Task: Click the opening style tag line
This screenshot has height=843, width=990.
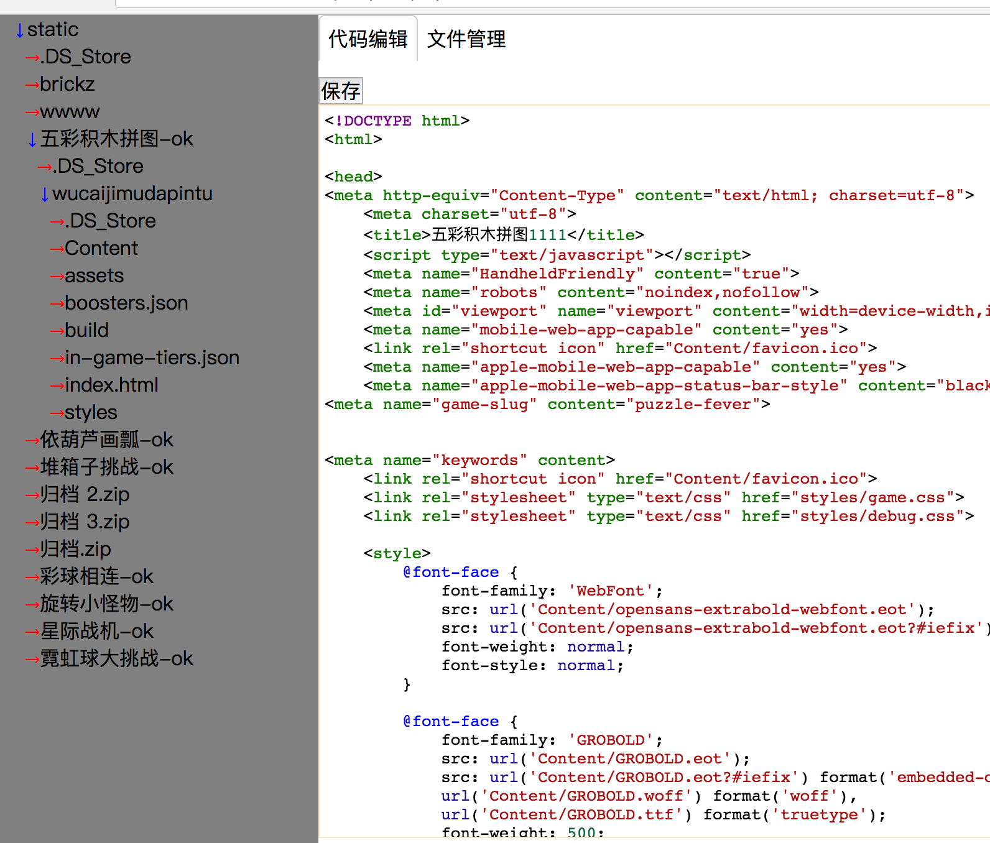Action: point(397,554)
